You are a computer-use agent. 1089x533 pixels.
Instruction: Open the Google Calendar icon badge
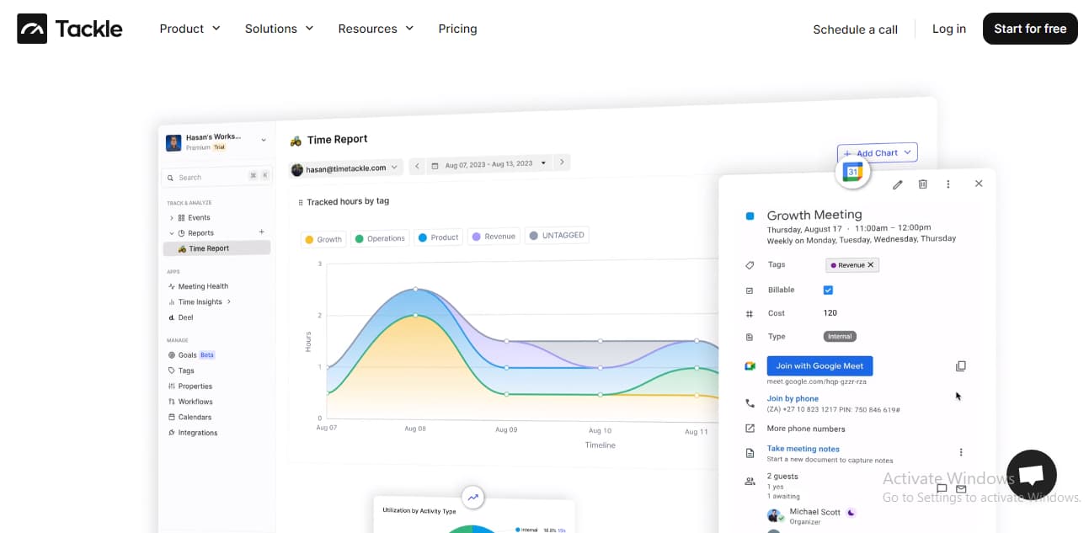[852, 173]
